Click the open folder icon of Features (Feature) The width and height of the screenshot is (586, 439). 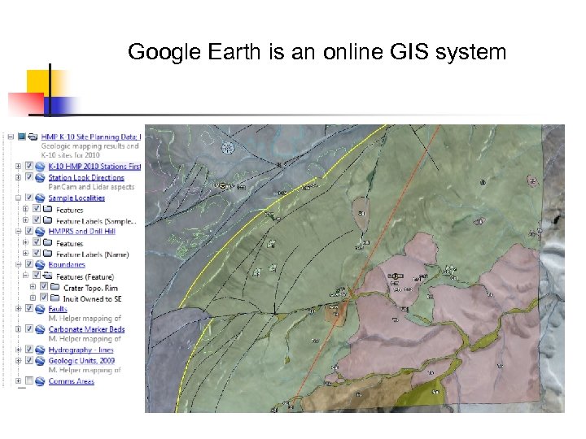coord(48,276)
